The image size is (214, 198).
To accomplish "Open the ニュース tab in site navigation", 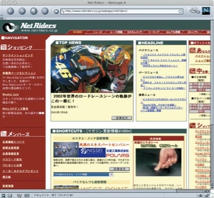I will 97,32.
